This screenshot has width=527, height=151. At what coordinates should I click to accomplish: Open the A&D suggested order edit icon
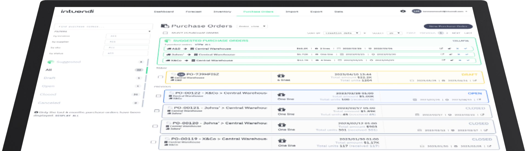click(x=441, y=48)
